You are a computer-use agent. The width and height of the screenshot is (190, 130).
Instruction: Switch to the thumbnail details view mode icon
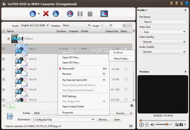tap(130, 25)
